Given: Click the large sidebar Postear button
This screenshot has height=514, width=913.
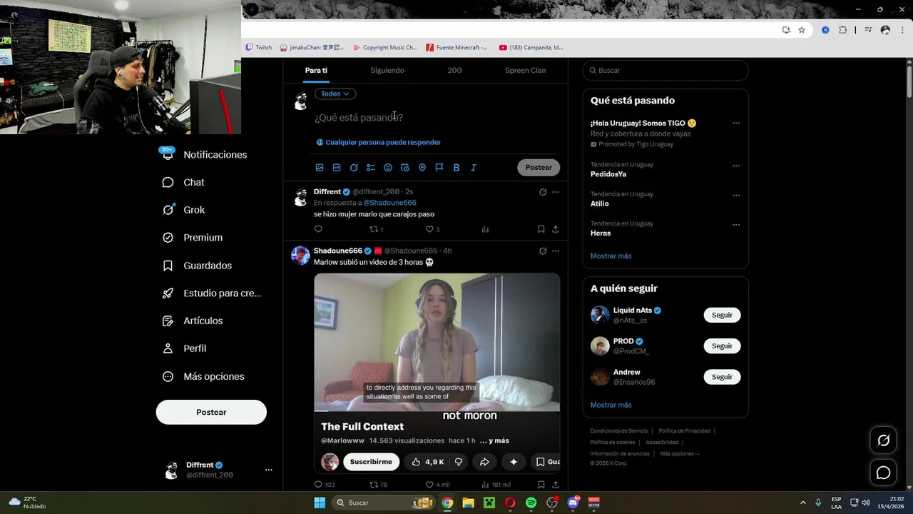Looking at the screenshot, I should [211, 412].
